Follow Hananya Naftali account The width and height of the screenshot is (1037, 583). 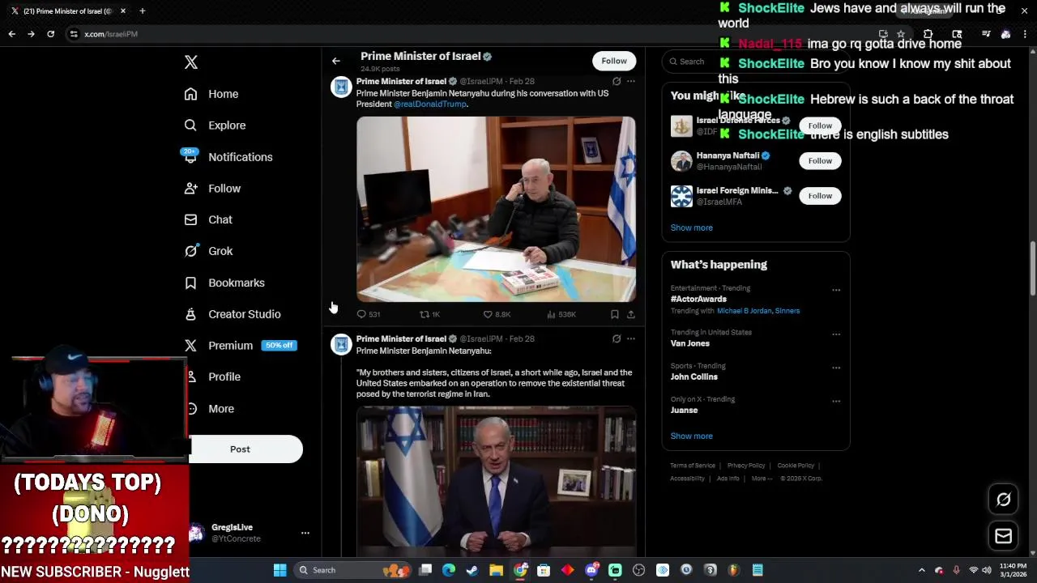(820, 160)
